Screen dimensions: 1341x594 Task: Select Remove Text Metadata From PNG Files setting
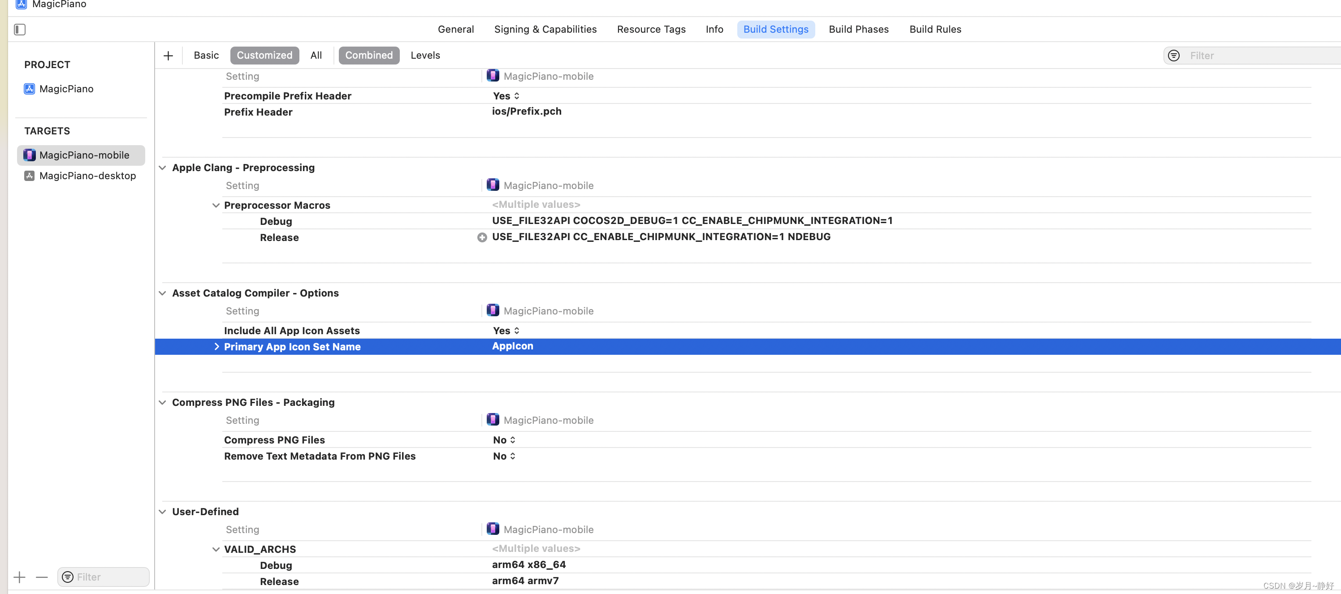coord(320,456)
